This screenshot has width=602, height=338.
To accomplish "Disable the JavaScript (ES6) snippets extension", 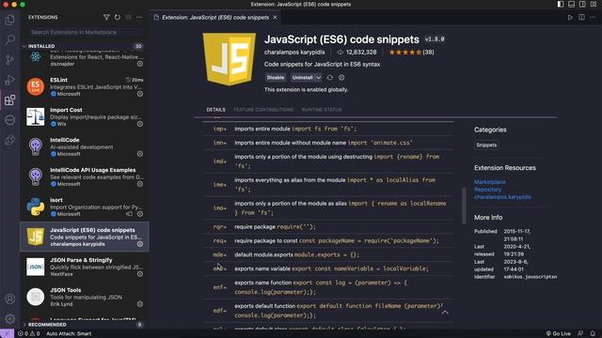I will click(x=276, y=77).
